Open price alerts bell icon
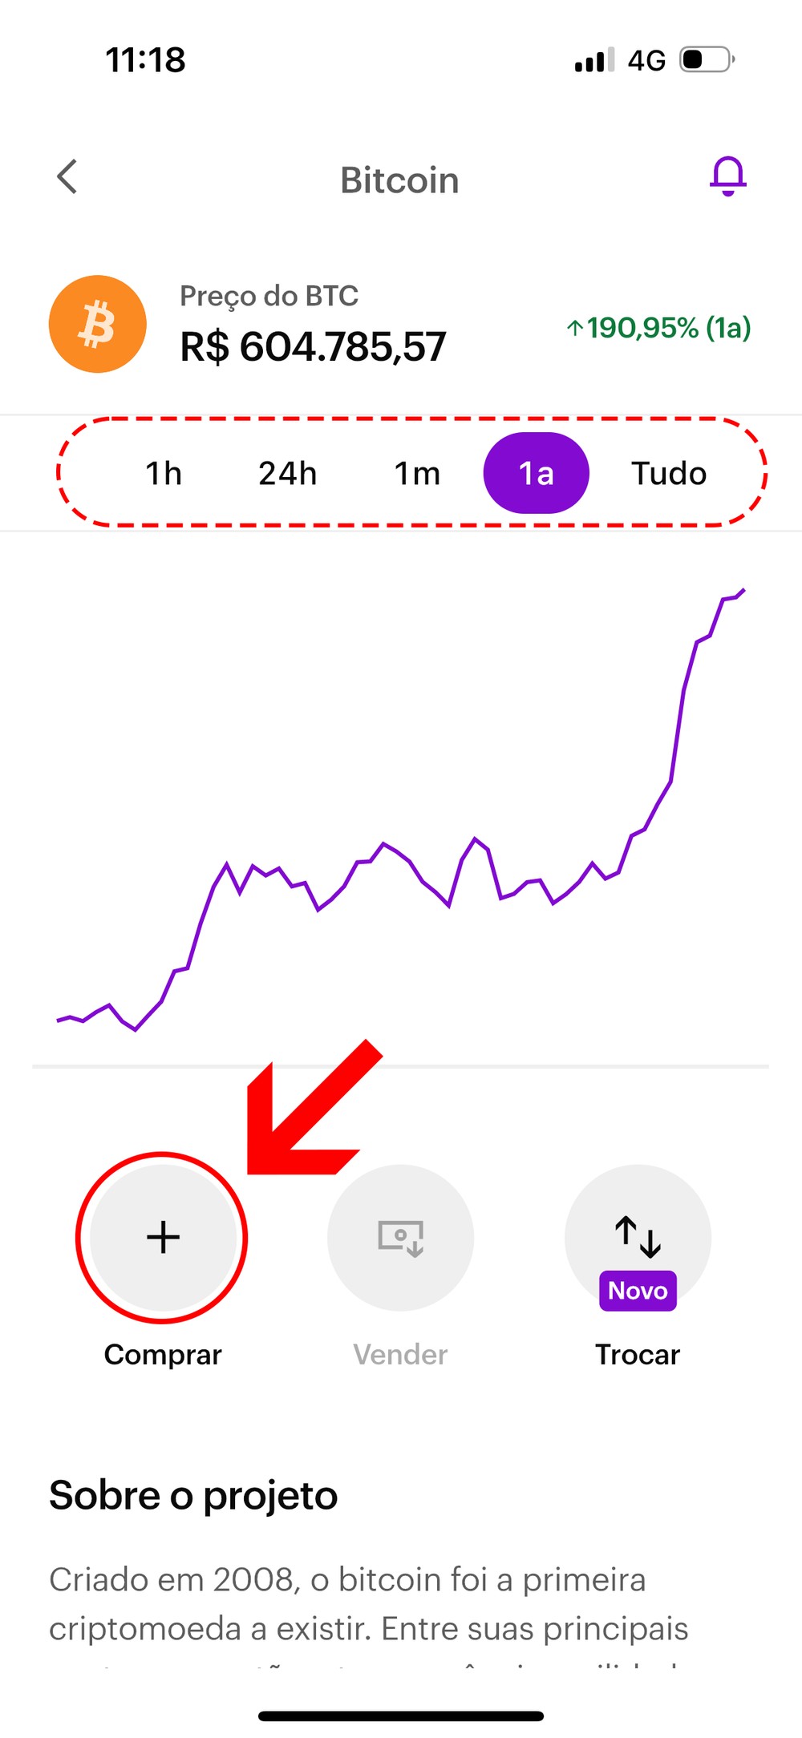This screenshot has width=802, height=1738. (x=727, y=176)
